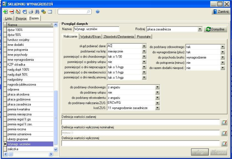232x159 pixels.
Task: Expand do podstawy zdrowotnego dropdown
Action: [223, 47]
